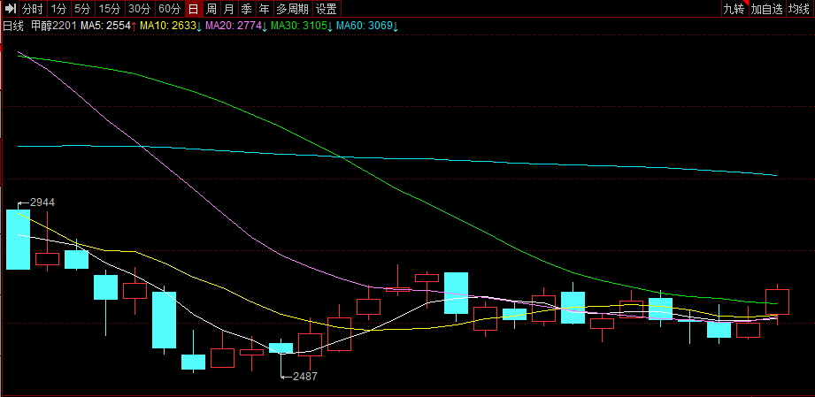815x397 pixels.
Task: Toggle the 九转 indicator button
Action: click(x=734, y=8)
